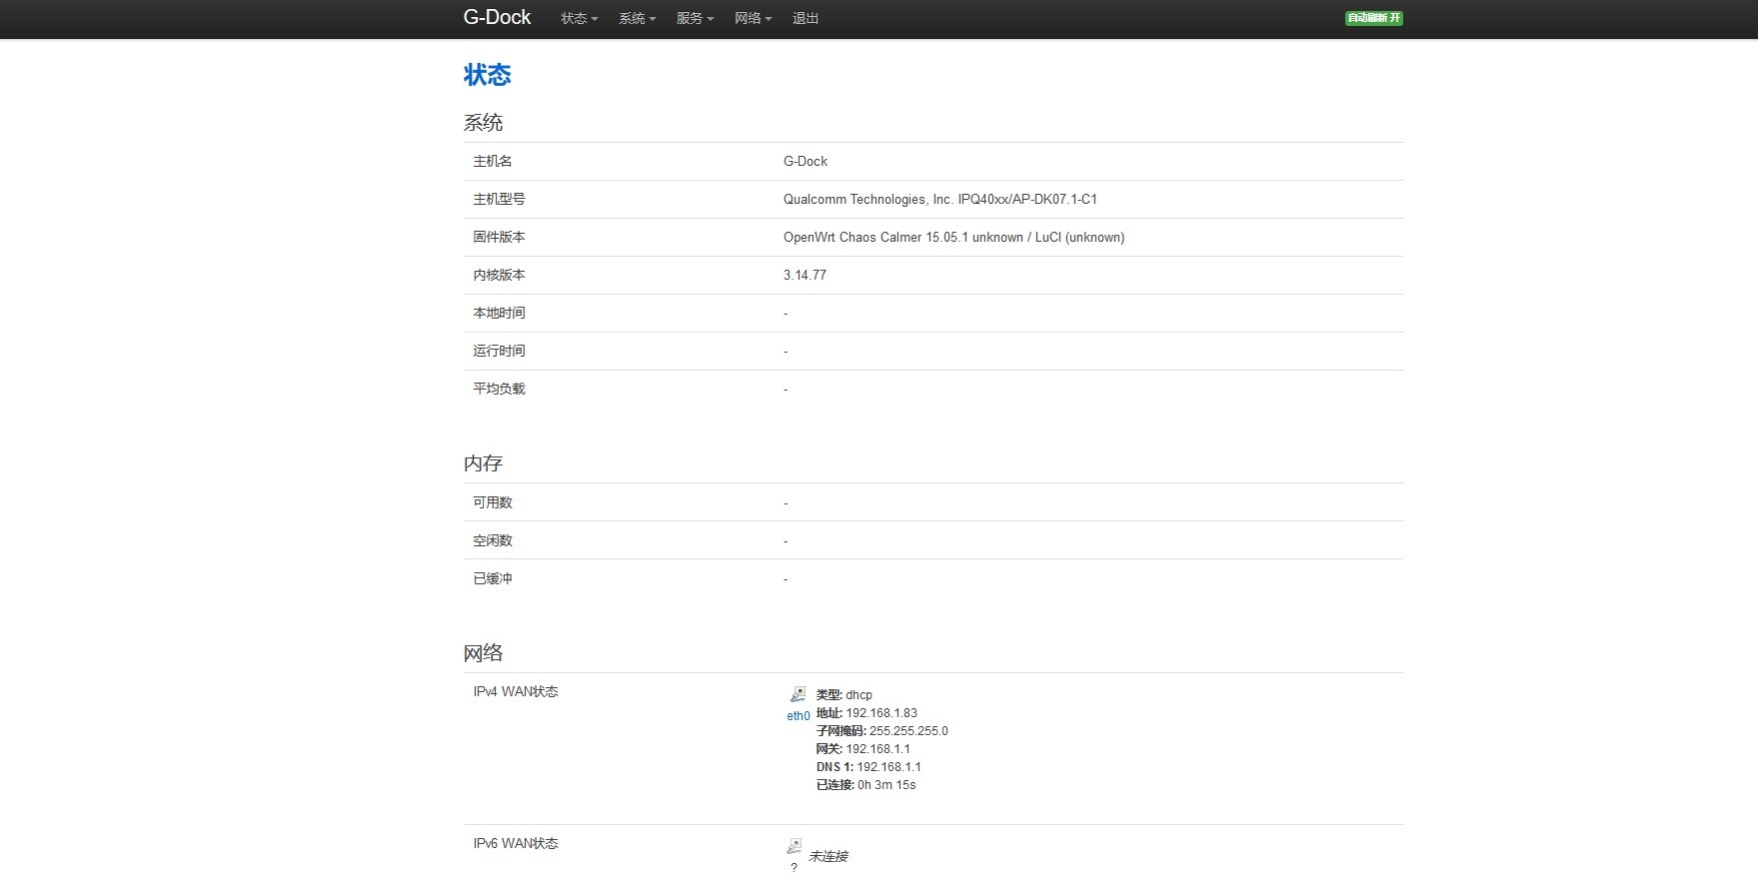Click the subnet mask 255.255.255.0 value
Screen dimensions: 1758x887
click(x=907, y=731)
